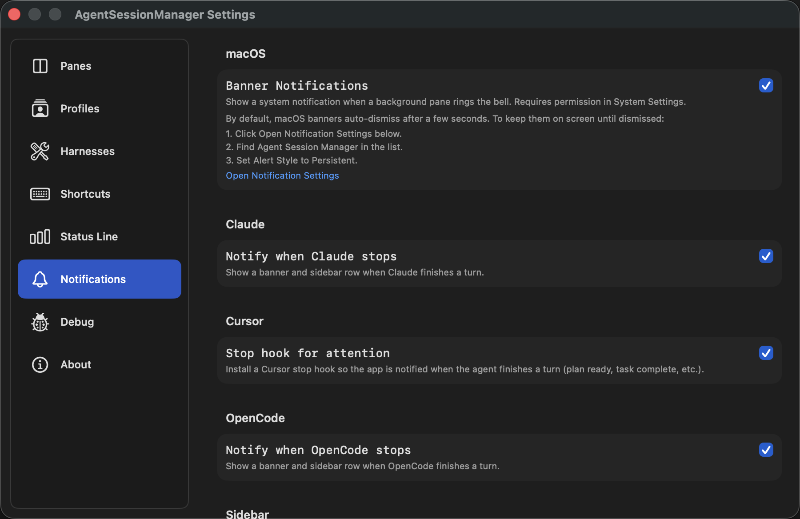Click 'Install a Cursor stop hook' description

[465, 369]
